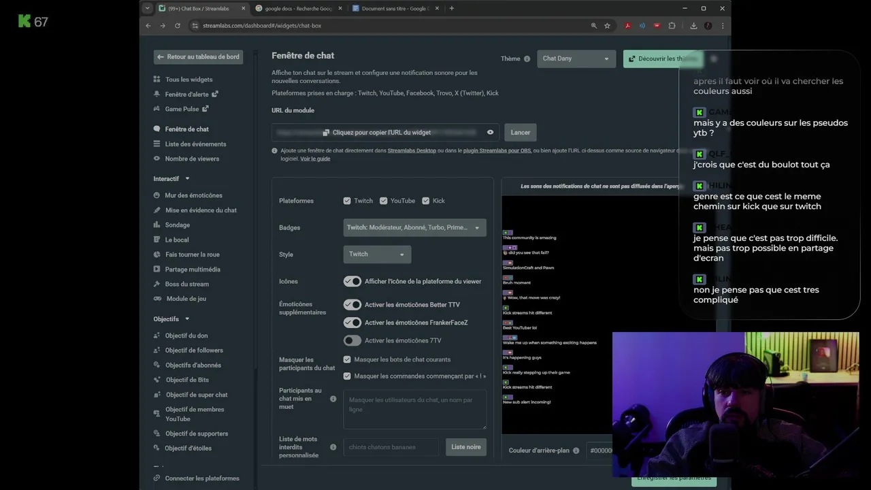
Task: Click the Connecter les plateformes icon
Action: coord(157,478)
